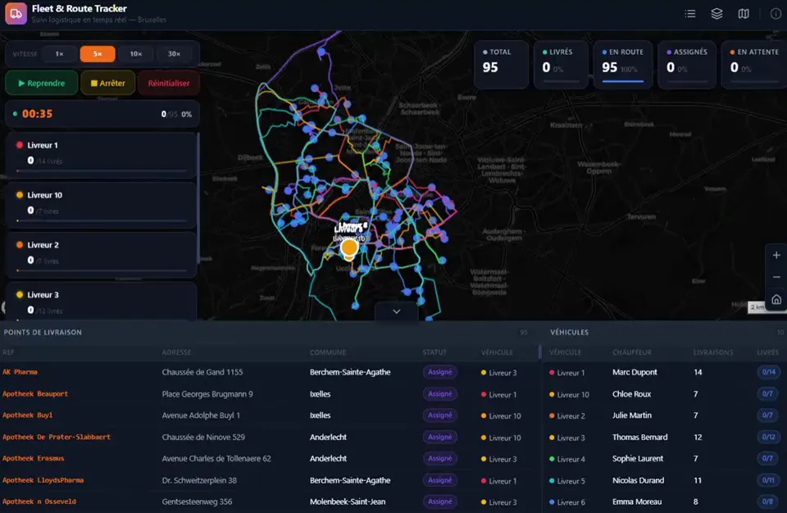Select the Julie Martin vehicle row

point(665,415)
